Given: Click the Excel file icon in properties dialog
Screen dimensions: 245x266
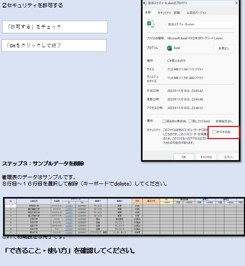Looking at the screenshot, I should click(x=151, y=24).
